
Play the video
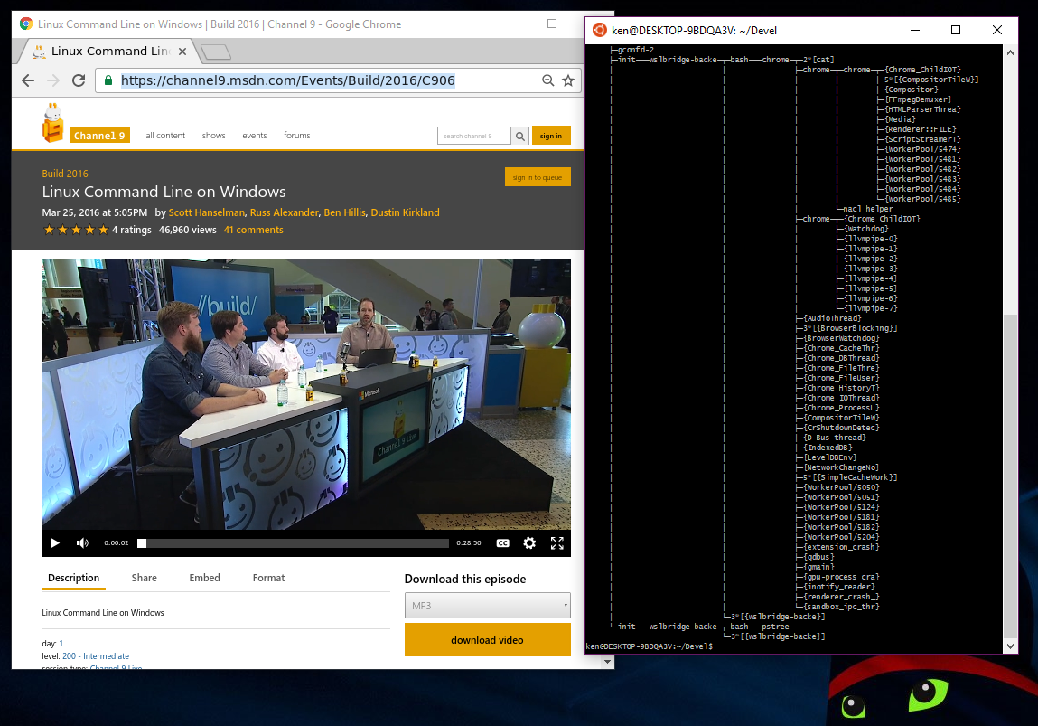point(55,543)
